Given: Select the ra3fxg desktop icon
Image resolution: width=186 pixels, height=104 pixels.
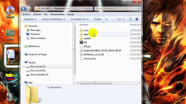Looking at the screenshot, I should tap(10, 35).
